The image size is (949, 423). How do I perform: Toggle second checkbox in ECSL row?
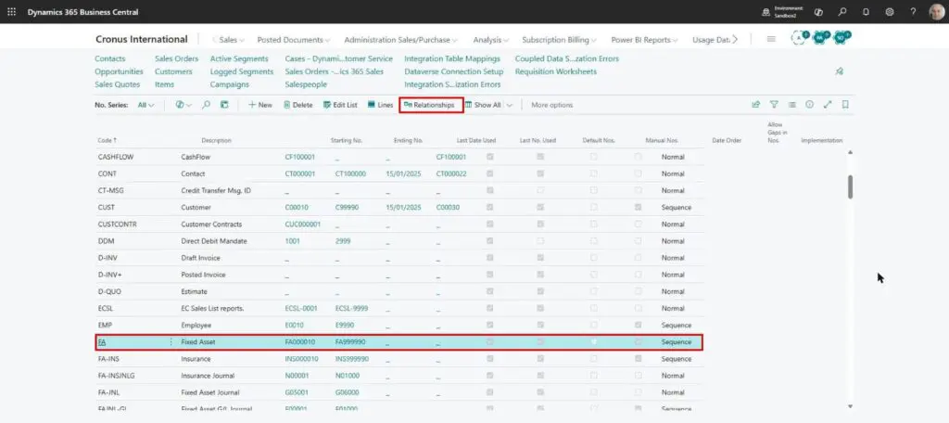click(x=540, y=308)
